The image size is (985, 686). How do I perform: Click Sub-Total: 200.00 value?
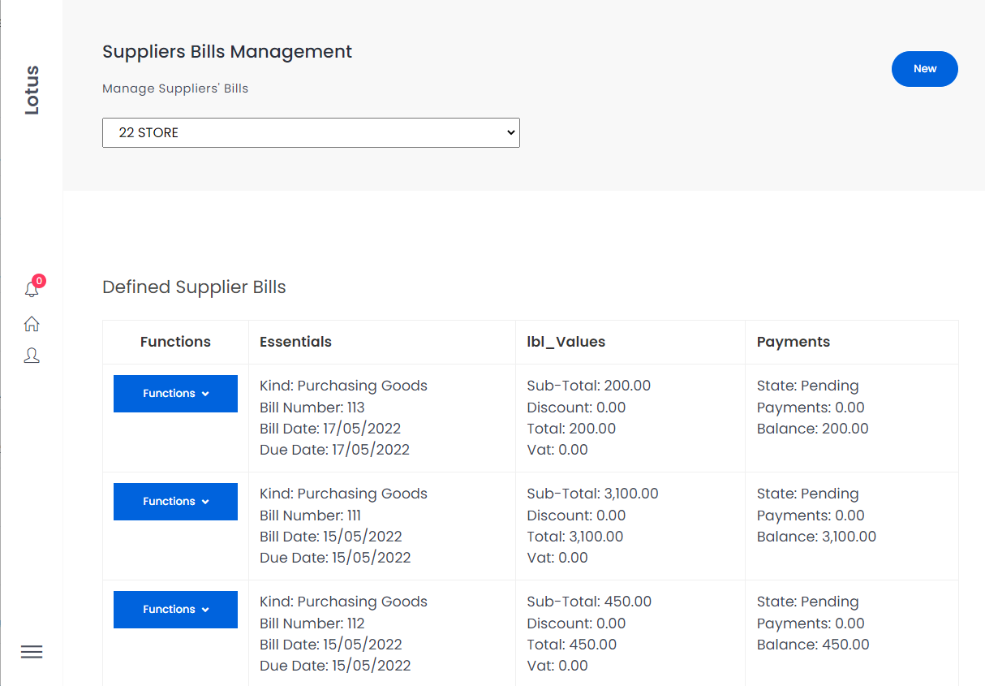tap(589, 386)
